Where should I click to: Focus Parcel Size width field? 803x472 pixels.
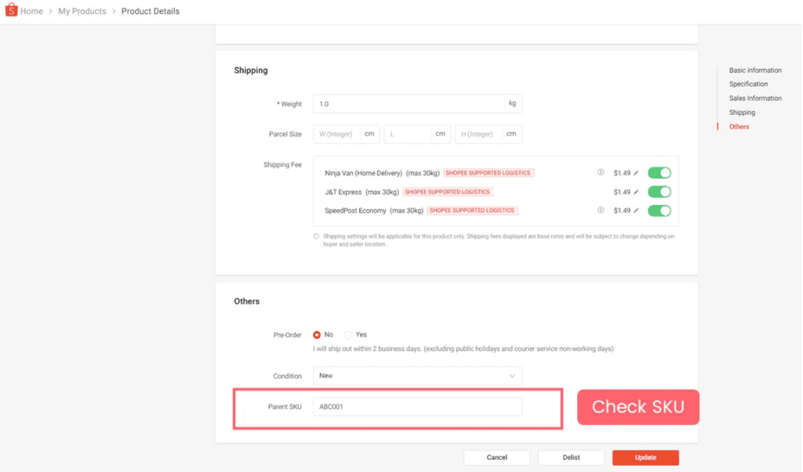346,134
